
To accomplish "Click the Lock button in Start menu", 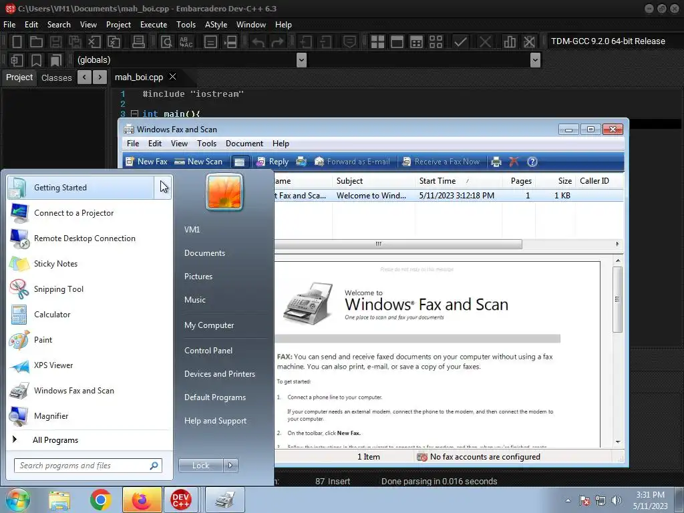I will point(200,466).
